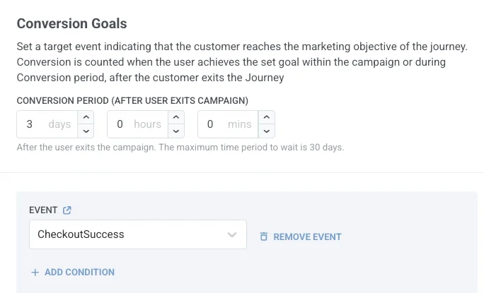Click the days decrement down arrow
This screenshot has height=293, width=484.
85,131
